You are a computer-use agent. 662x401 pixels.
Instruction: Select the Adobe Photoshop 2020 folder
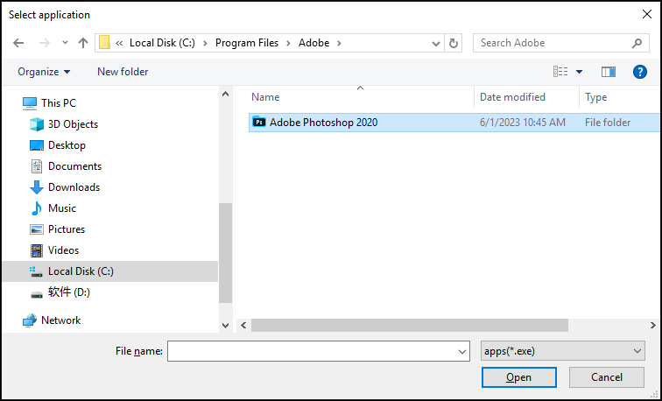pyautogui.click(x=323, y=123)
